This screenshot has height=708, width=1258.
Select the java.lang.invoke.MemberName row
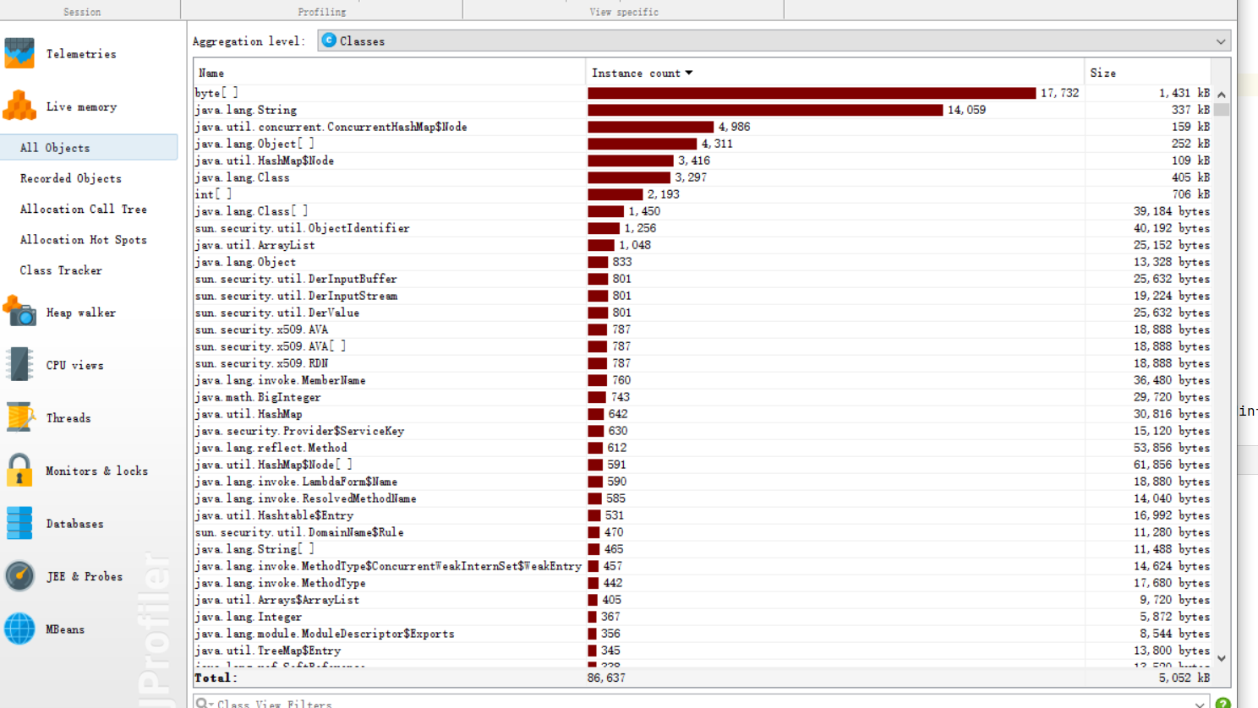click(703, 380)
